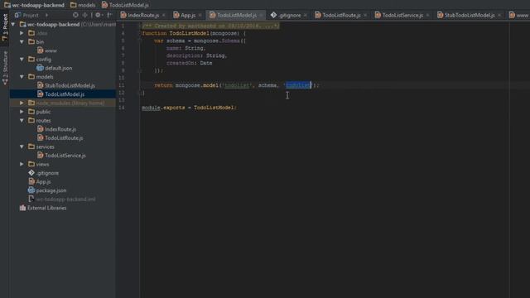
Task: Select default.json in the project tree
Action: tap(55, 68)
